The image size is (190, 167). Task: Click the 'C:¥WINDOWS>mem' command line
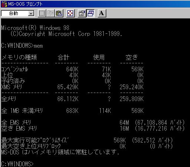click(x=22, y=46)
